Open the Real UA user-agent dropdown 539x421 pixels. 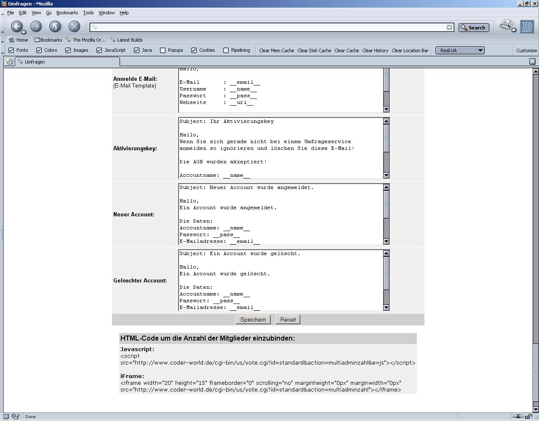[x=460, y=51]
